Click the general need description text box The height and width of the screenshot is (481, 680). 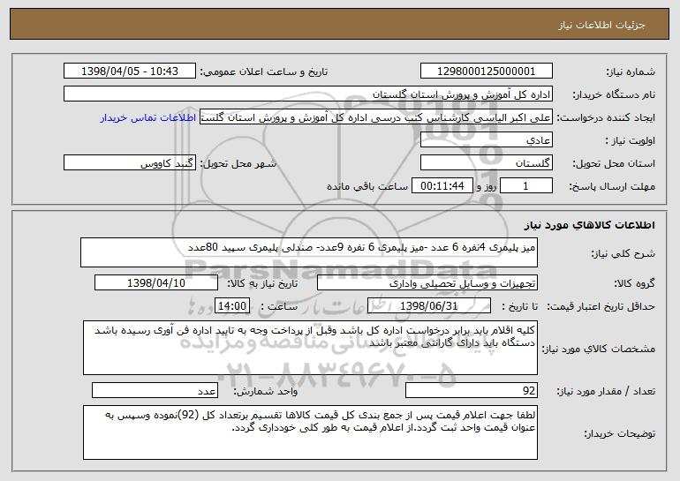point(309,252)
